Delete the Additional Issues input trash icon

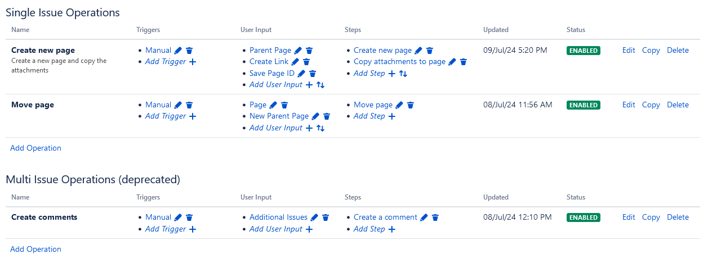[x=326, y=217]
